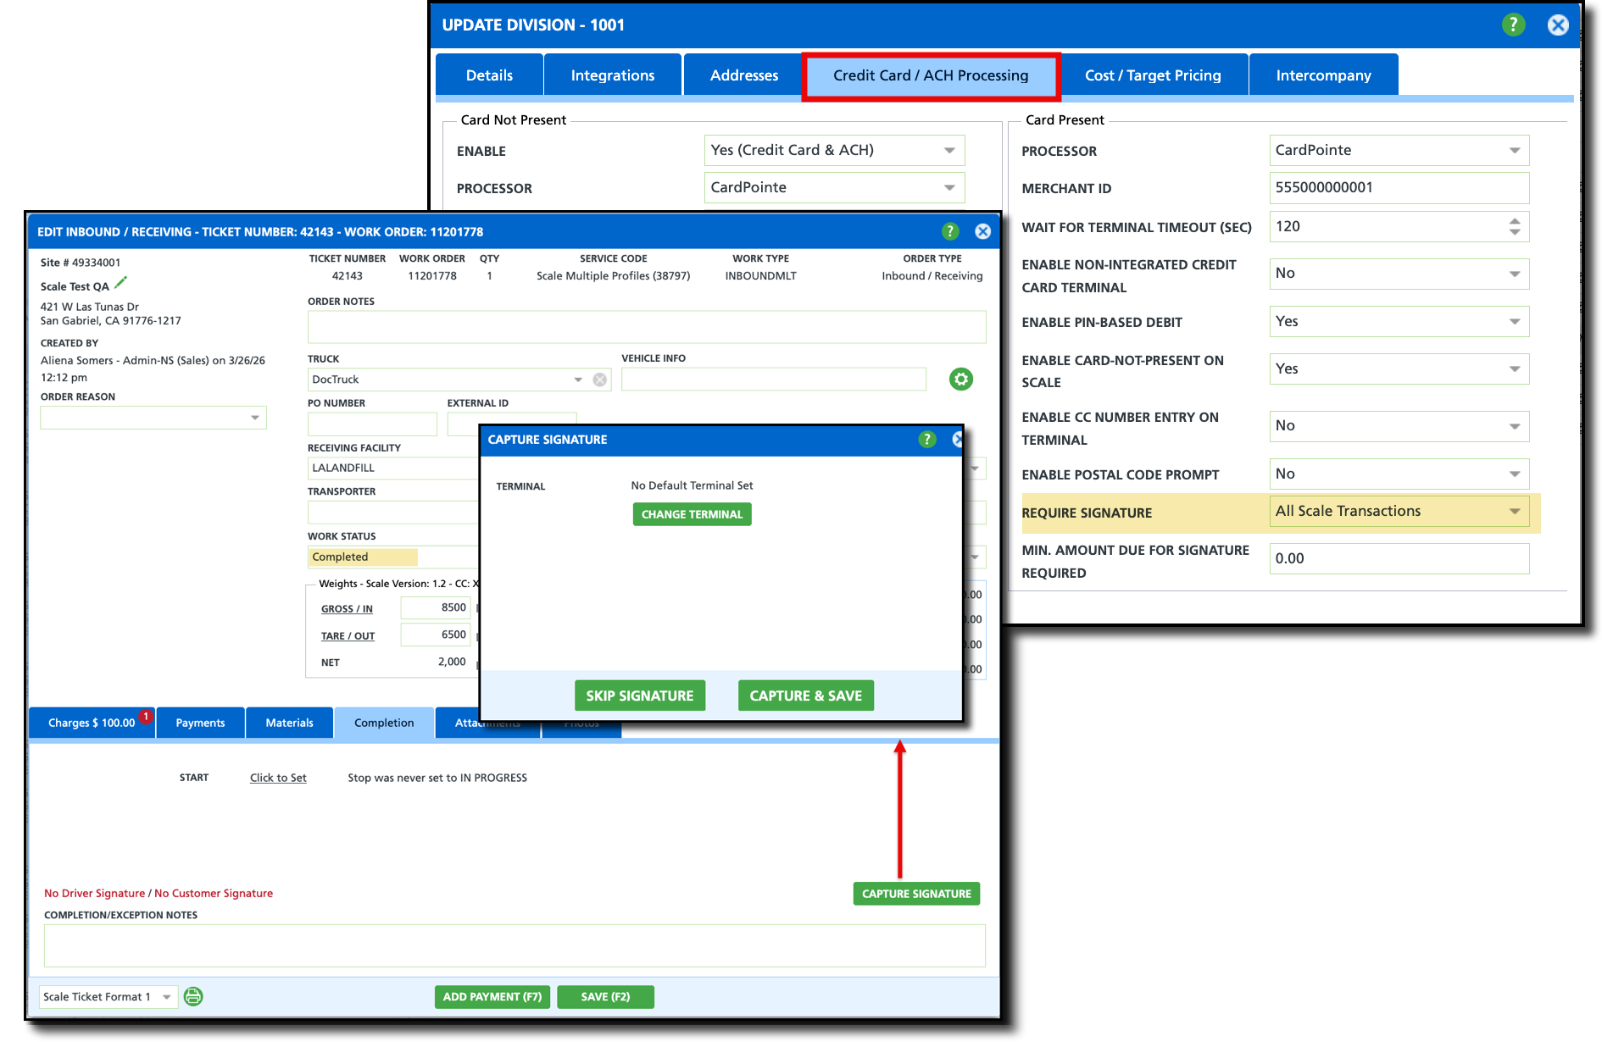Open the Charges $ 100.00 tab

tap(92, 723)
